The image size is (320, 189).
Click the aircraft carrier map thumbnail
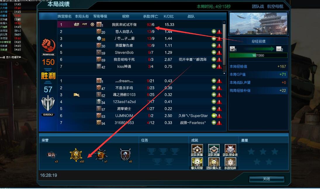(258, 24)
